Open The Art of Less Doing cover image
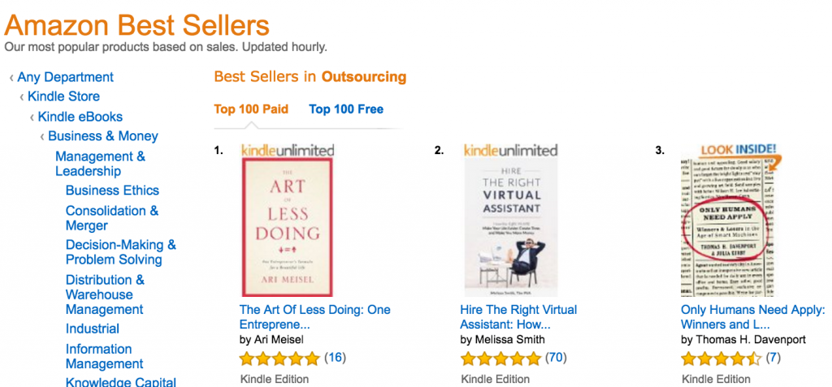The image size is (832, 387). coord(288,227)
